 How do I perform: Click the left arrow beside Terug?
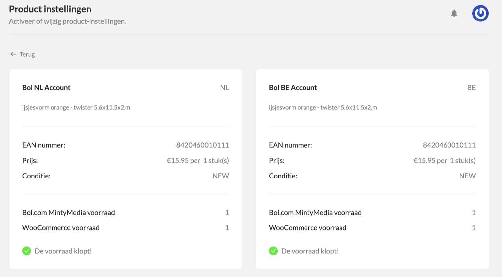[13, 54]
